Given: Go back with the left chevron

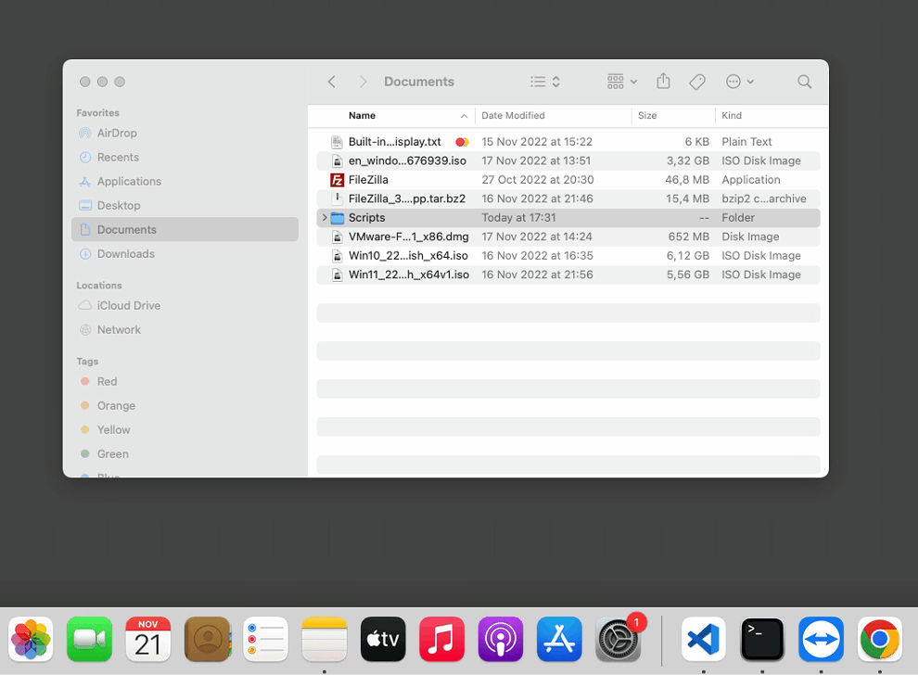Looking at the screenshot, I should pyautogui.click(x=332, y=82).
